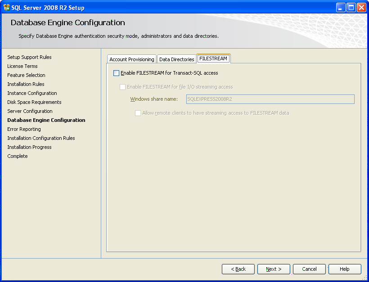Check Allow remote clients streaming access option
Viewport: 369px width, 282px height.
[138, 113]
